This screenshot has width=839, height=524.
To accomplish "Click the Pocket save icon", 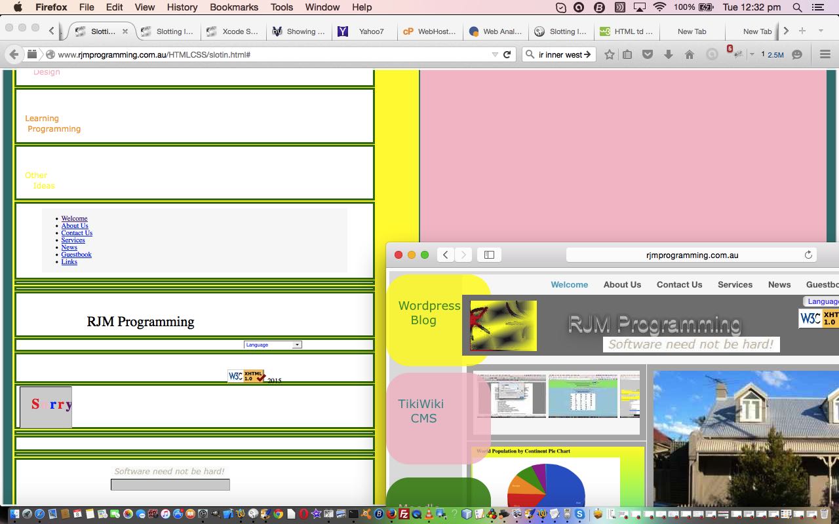I will tap(648, 55).
